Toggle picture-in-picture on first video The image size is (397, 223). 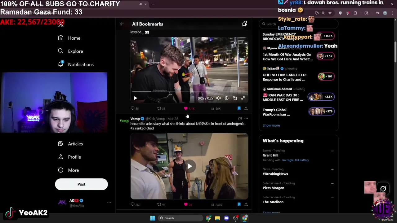[x=235, y=98]
